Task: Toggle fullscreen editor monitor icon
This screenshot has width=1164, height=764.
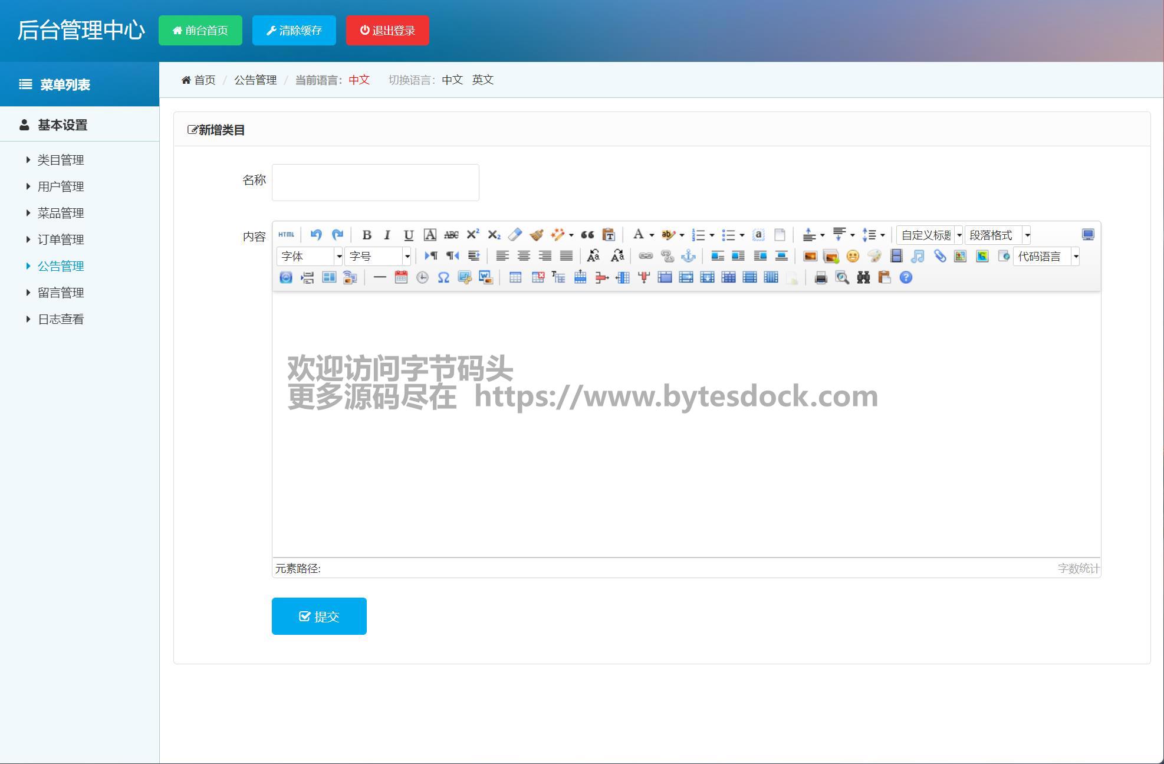Action: pyautogui.click(x=1087, y=235)
